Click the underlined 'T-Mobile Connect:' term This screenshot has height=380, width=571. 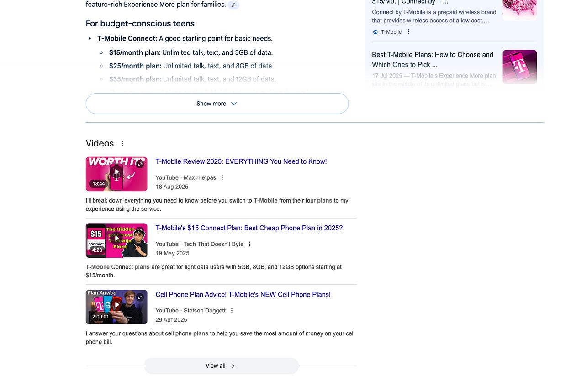[127, 39]
